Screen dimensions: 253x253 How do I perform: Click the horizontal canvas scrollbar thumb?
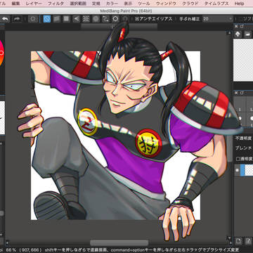119,242
